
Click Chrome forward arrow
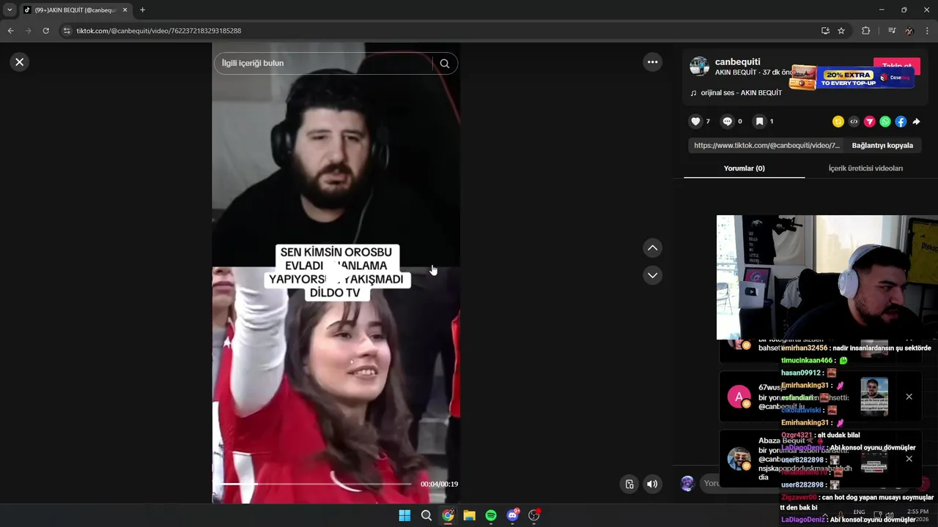28,31
